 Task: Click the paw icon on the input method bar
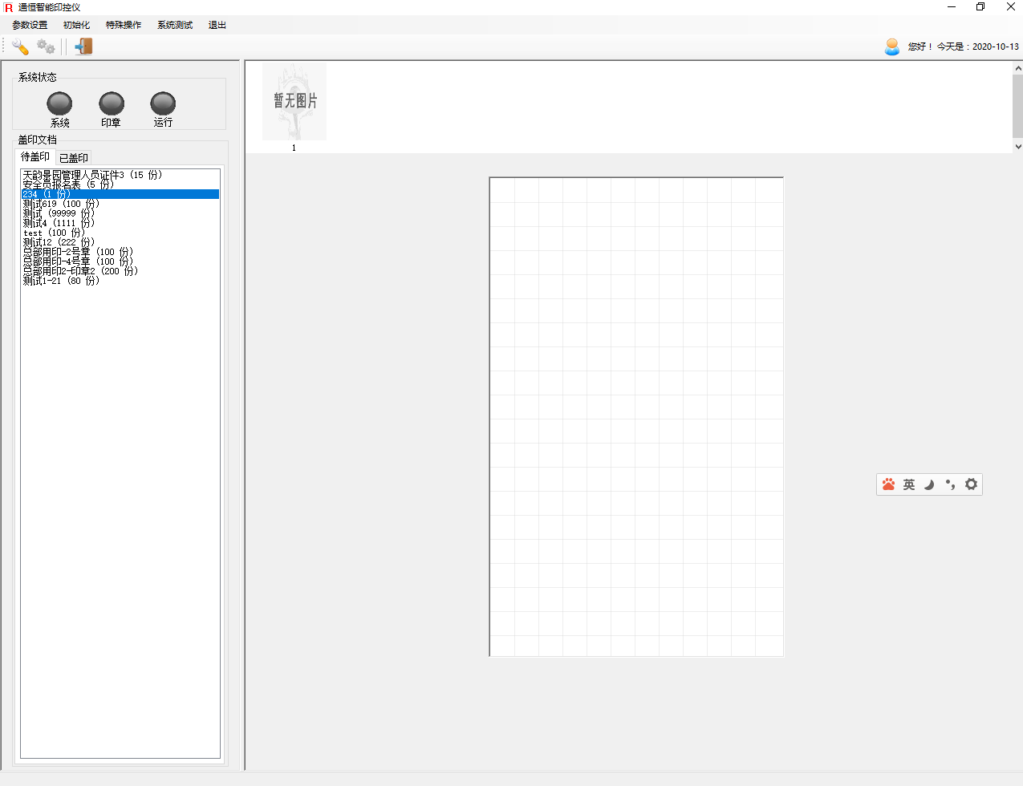pyautogui.click(x=888, y=484)
